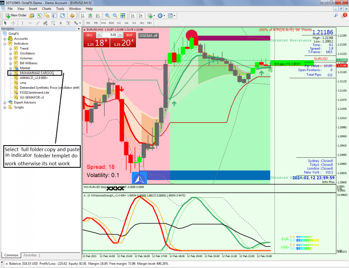Expand the Oscillators folder

(x=10, y=53)
